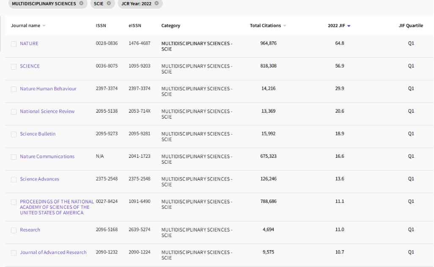Check the Nature Human Behaviour row
Viewport: 434px width, 267px height.
pyautogui.click(x=14, y=89)
